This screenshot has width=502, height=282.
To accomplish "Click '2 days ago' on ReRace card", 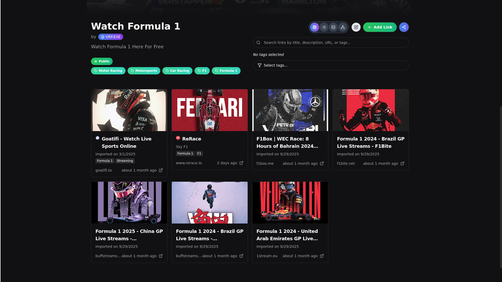I will point(227,163).
